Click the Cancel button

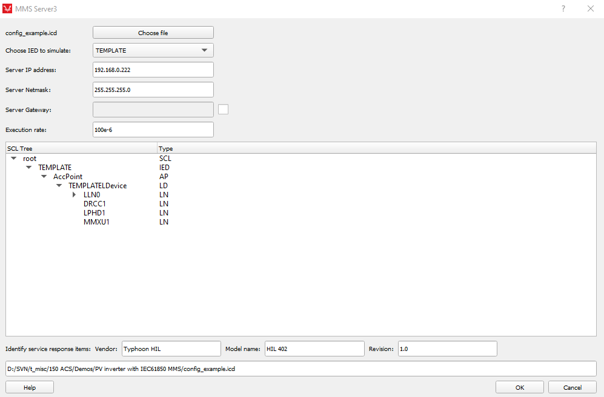coord(572,387)
